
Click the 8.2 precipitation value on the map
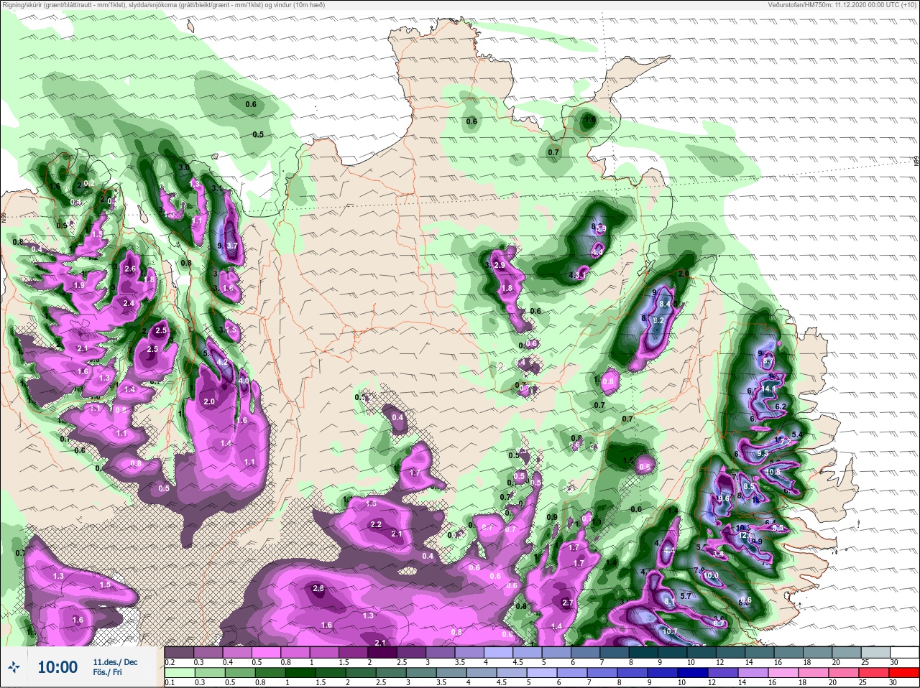click(x=657, y=320)
